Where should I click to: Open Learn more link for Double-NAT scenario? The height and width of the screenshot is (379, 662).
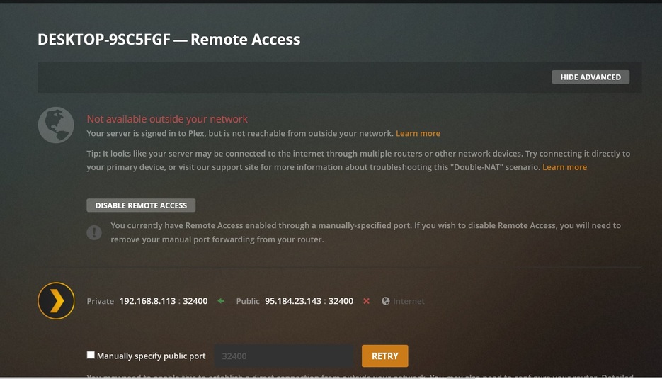[x=564, y=167]
